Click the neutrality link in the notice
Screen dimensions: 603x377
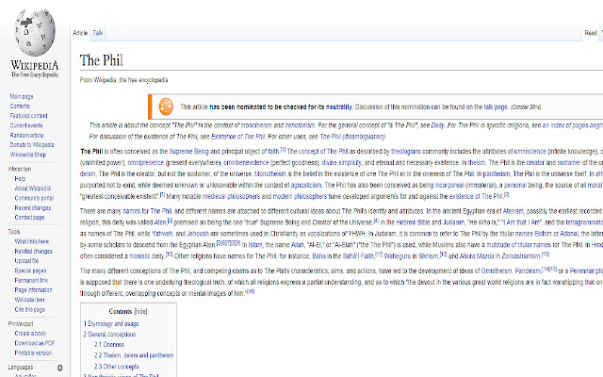tap(339, 107)
